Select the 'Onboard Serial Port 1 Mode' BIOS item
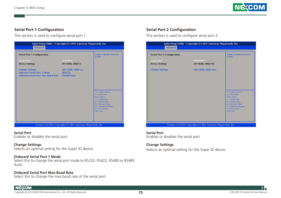This screenshot has width=281, height=198. (x=34, y=73)
